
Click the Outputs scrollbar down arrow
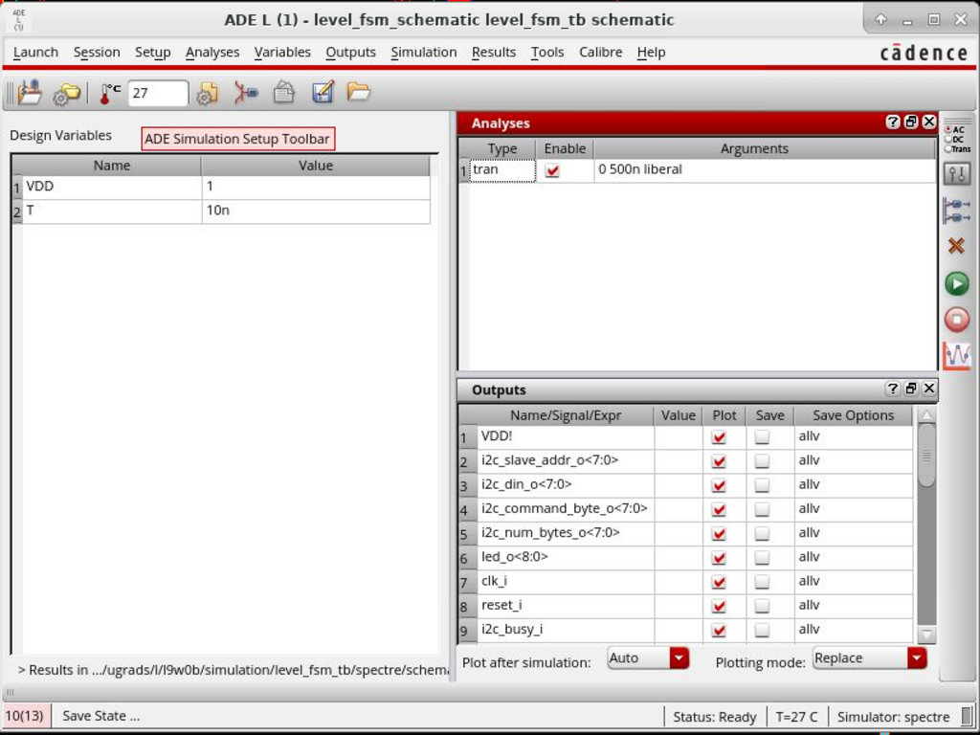coord(926,635)
